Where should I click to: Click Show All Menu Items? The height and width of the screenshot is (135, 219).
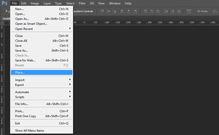(42, 131)
